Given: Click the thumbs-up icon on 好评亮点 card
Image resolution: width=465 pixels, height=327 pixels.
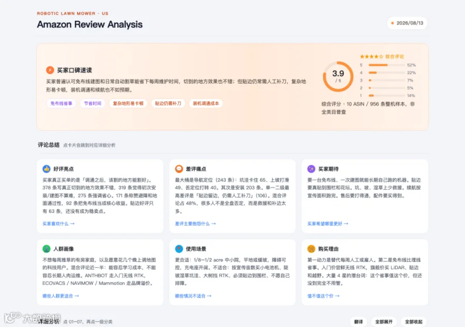Looking at the screenshot, I should click(47, 169).
